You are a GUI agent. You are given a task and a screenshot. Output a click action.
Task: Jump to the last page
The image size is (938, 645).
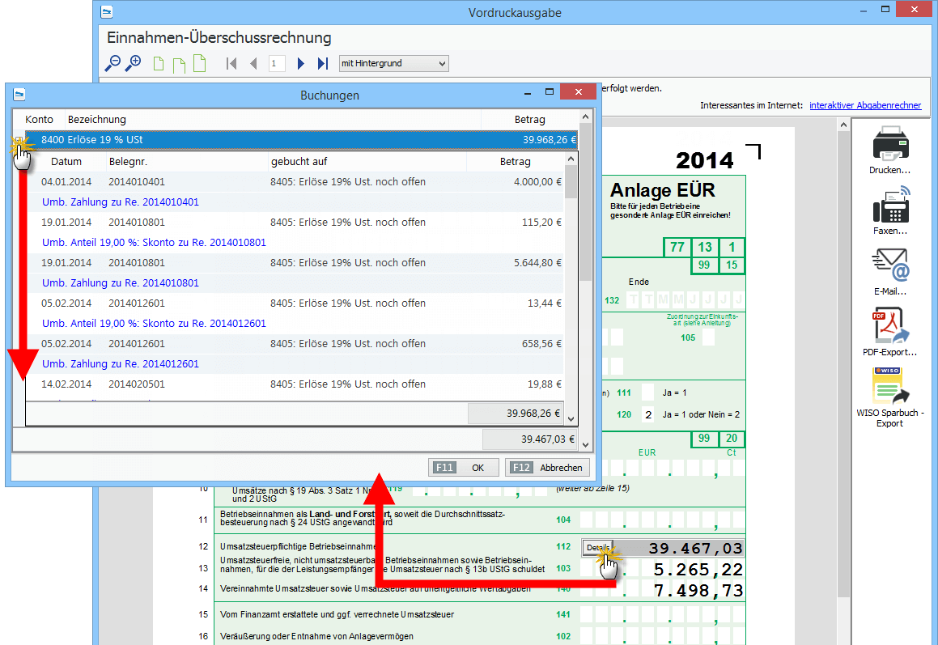coord(322,63)
